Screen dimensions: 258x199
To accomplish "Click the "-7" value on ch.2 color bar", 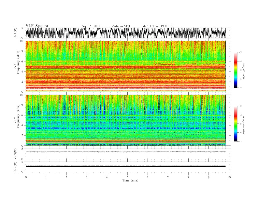I will [240, 141].
